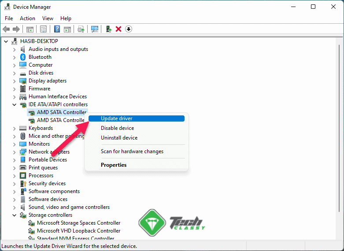Screen dimensions: 344x251
Task: Click the Software components icon
Action: point(23,191)
